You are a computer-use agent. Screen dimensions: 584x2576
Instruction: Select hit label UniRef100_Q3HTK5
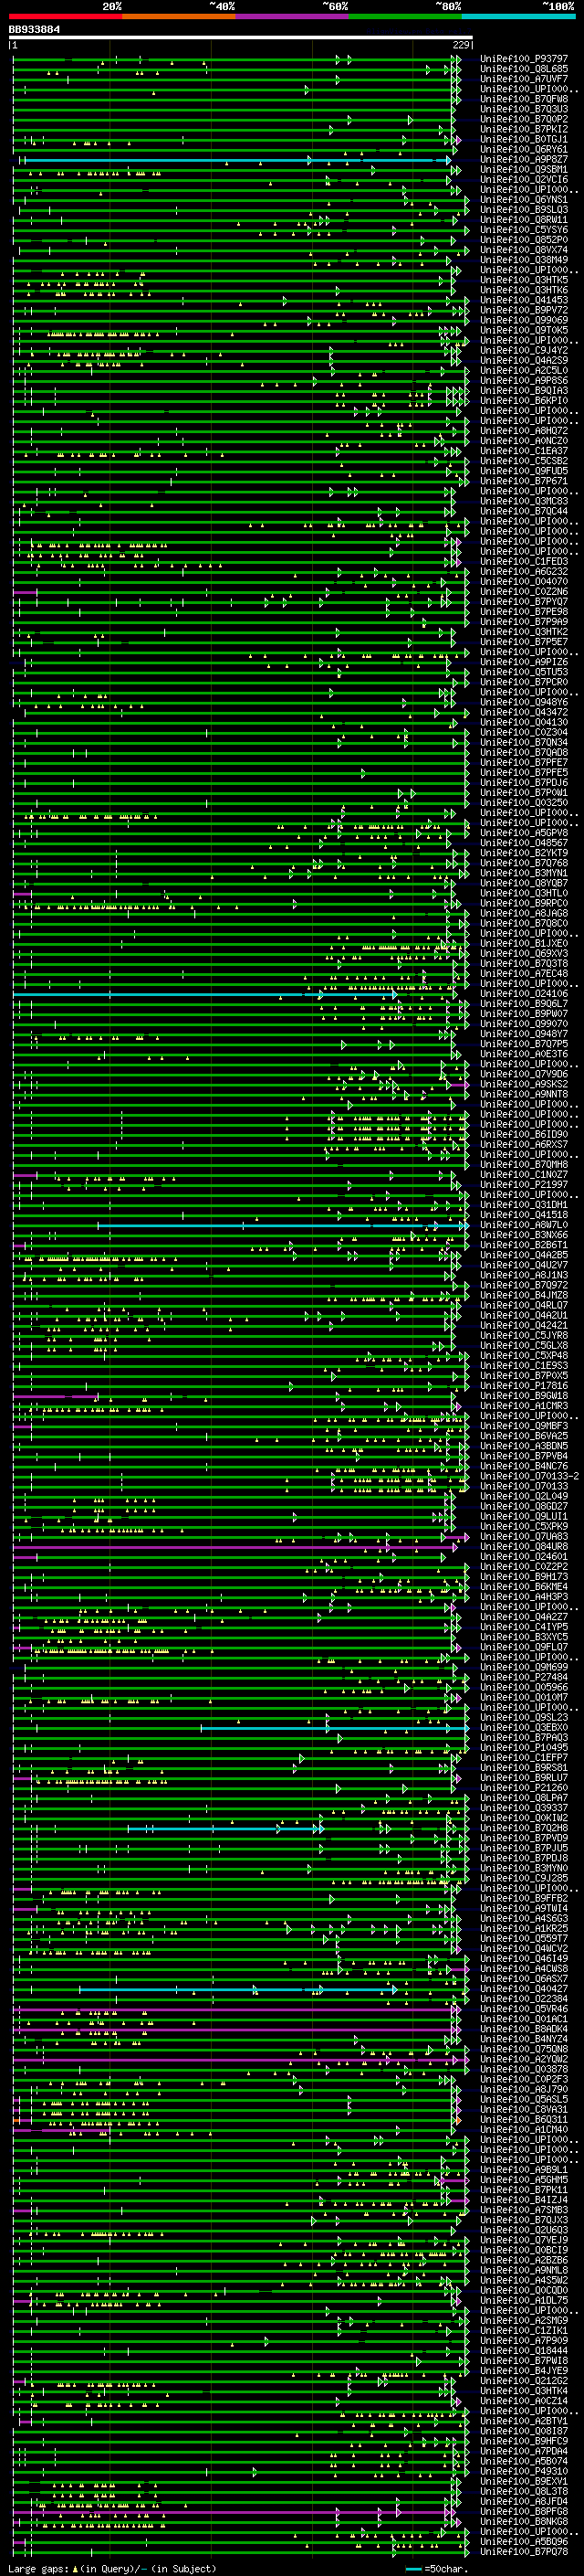click(x=524, y=280)
